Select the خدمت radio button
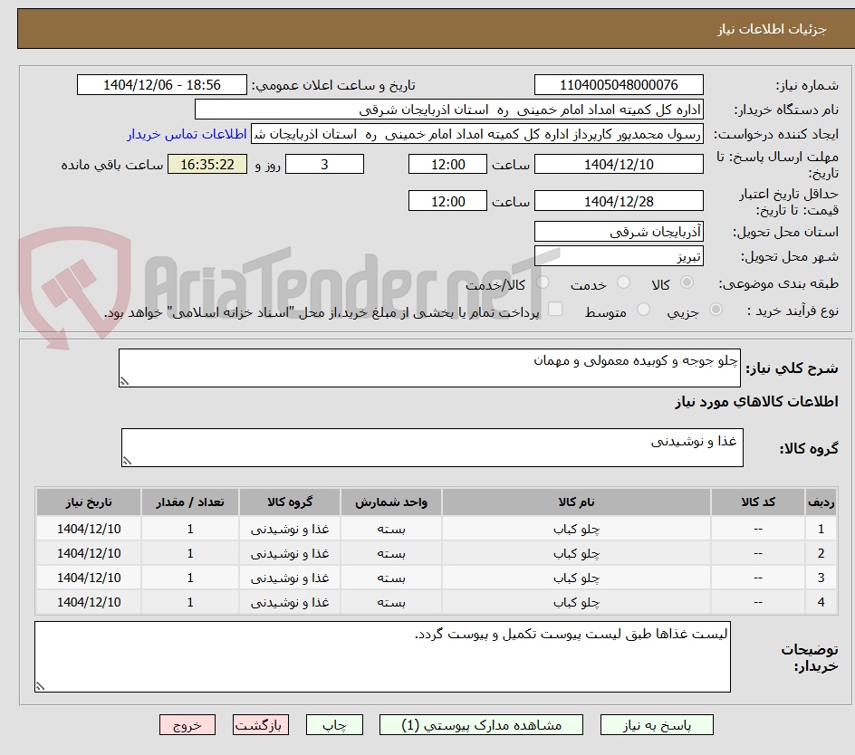 coord(623,282)
